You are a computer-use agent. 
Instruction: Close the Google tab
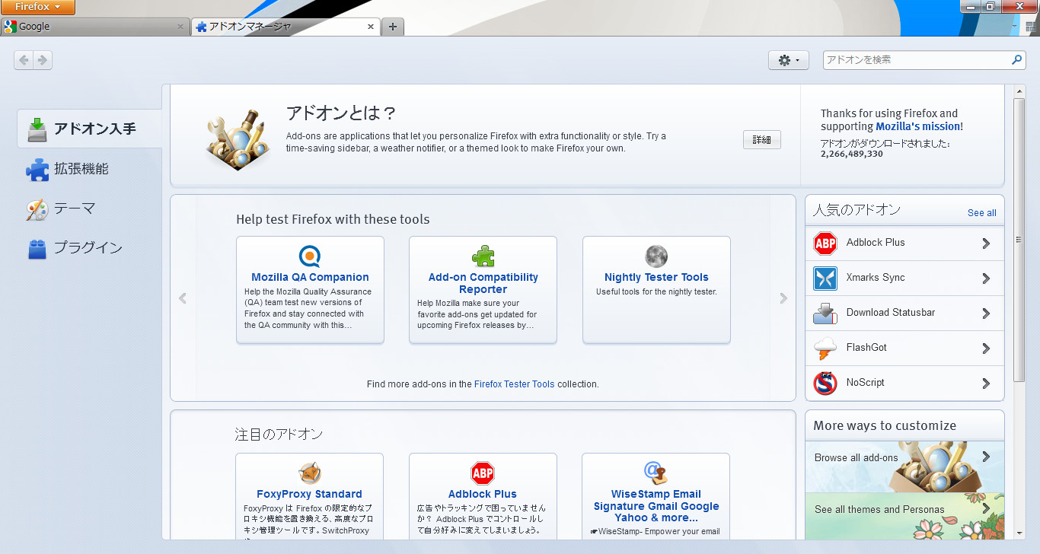(x=180, y=27)
